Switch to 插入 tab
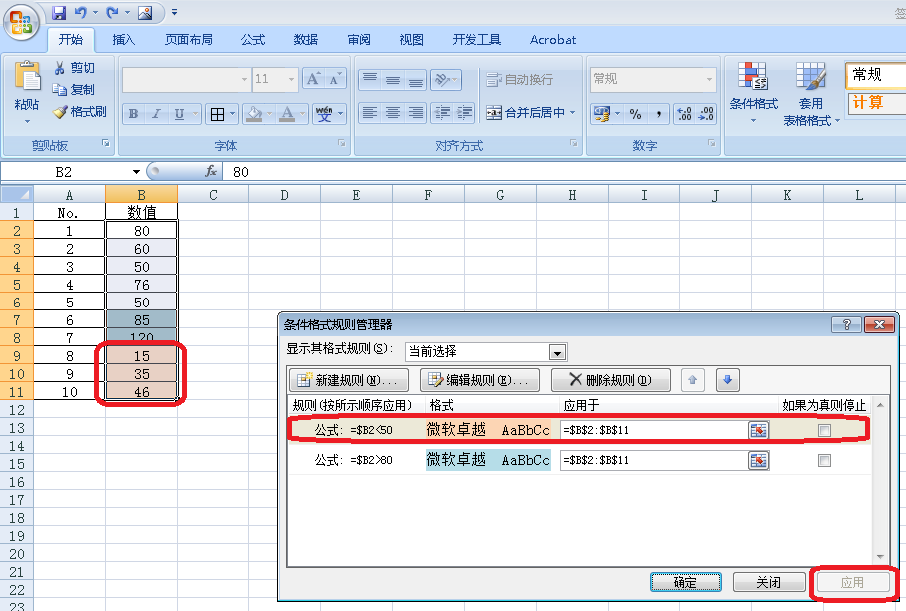906x611 pixels. coord(123,39)
